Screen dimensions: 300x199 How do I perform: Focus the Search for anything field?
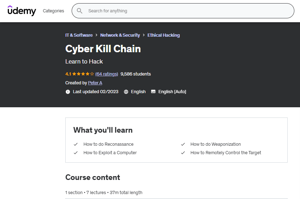pos(187,11)
